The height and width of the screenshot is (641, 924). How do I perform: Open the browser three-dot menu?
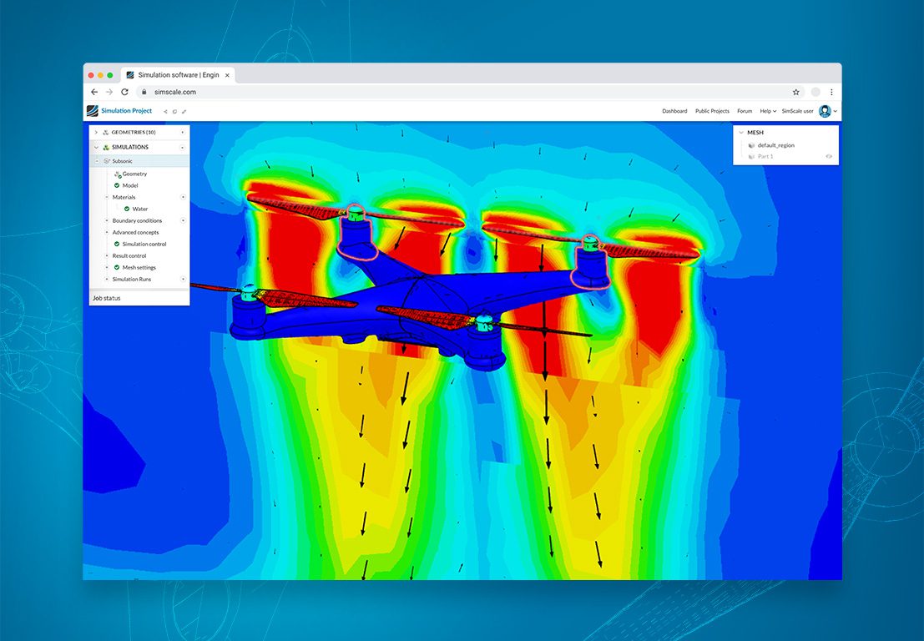[x=831, y=92]
